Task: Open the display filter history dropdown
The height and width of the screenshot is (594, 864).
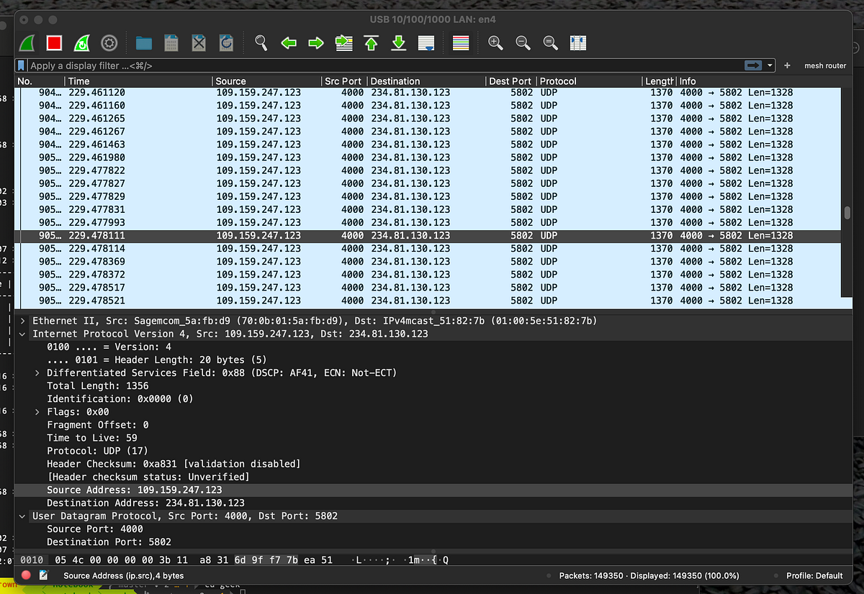Action: click(770, 65)
